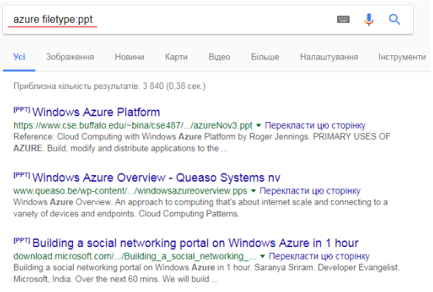This screenshot has width=433, height=292.
Task: Open the on-screen keyboard icon
Action: (x=343, y=19)
